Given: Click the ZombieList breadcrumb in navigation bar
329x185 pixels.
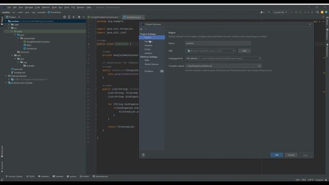Looking at the screenshot, I should pos(54,12).
